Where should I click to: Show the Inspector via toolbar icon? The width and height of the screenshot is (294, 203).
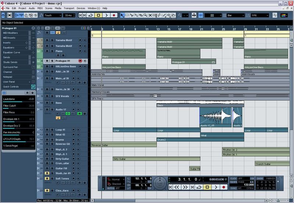click(x=17, y=15)
